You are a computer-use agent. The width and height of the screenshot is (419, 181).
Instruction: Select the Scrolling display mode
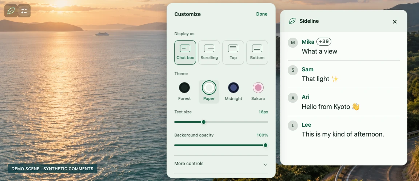[x=209, y=52]
